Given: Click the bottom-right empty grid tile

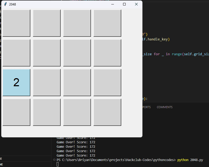Looking at the screenshot, I should point(107,112).
